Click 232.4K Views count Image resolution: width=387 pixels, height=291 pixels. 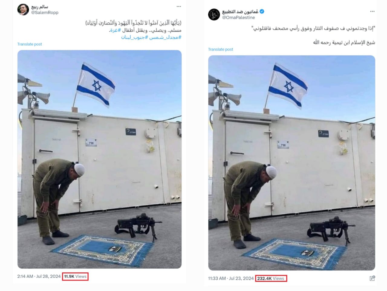point(271,278)
